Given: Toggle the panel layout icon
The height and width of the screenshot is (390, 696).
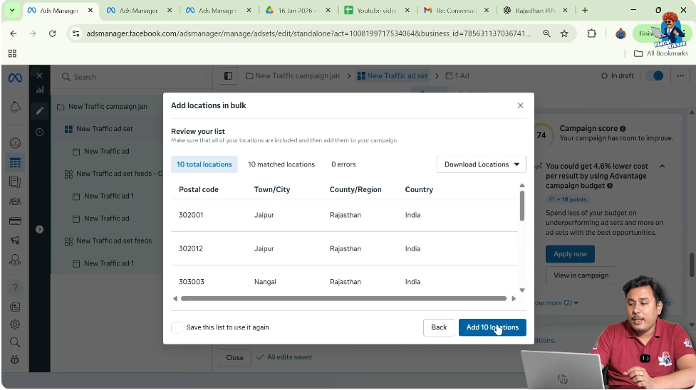Looking at the screenshot, I should click(x=228, y=76).
